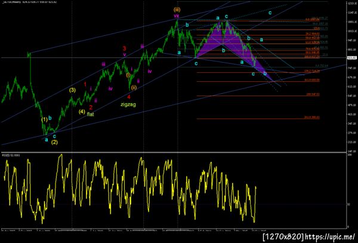Click the red 2 wave label above flat
The width and height of the screenshot is (358, 243).
coord(91,107)
